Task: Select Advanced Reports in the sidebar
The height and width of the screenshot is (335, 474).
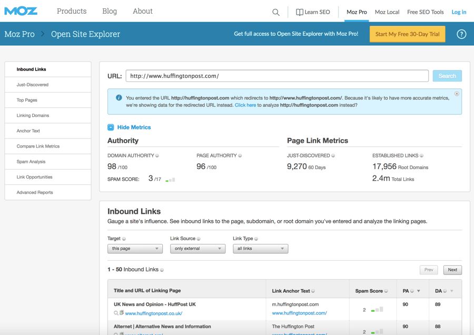Action: click(x=48, y=193)
